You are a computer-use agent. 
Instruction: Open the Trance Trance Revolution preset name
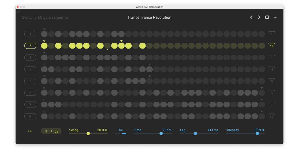point(149,18)
